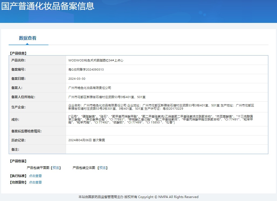This screenshot has height=201, width=277.
Task: Click the 备案人 value 广州市艳色化妆品有限责任公司
Action: click(90, 88)
